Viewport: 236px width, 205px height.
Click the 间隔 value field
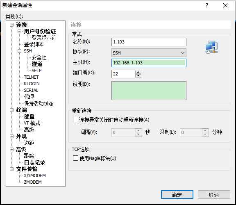(123, 132)
